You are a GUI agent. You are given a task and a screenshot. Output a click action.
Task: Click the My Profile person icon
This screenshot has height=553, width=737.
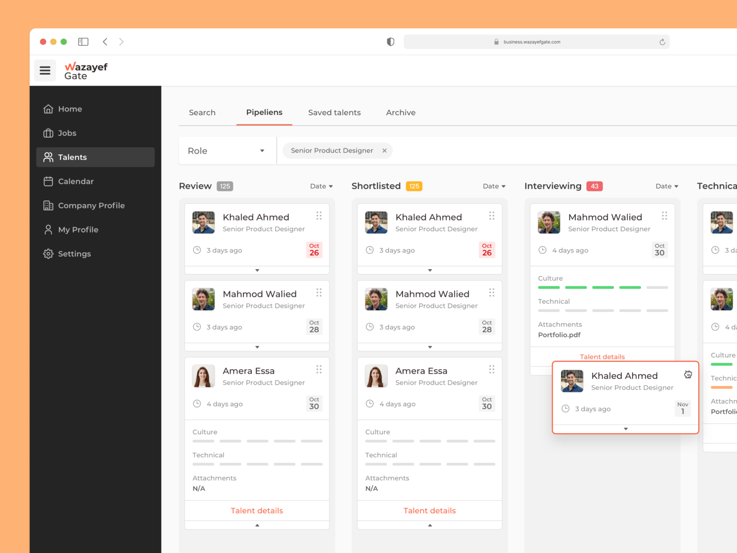tap(48, 229)
